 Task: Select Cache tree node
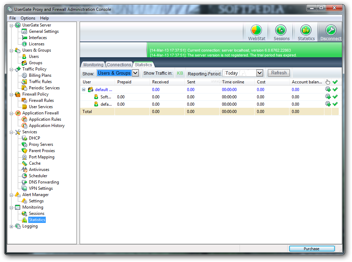pos(35,163)
